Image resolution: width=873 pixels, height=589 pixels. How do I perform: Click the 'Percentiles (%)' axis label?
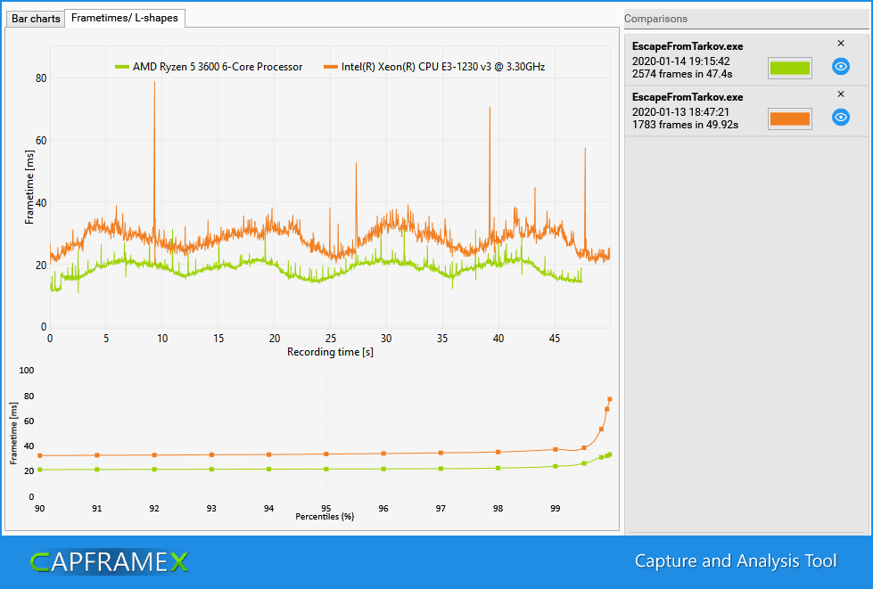(x=325, y=517)
